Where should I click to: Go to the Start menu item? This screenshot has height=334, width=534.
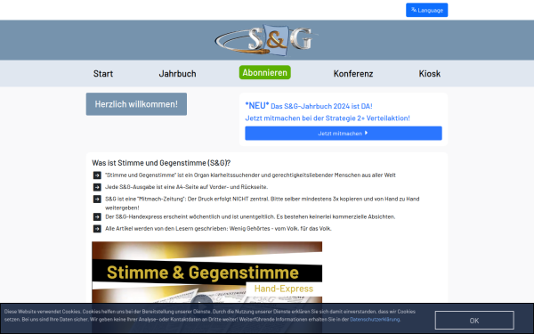(103, 74)
